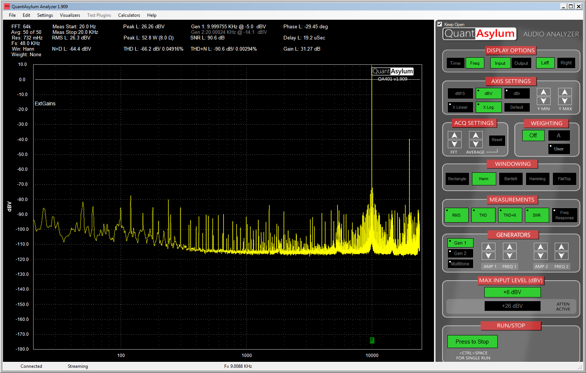Enable generator Gen 2
The height and width of the screenshot is (373, 586).
click(460, 254)
